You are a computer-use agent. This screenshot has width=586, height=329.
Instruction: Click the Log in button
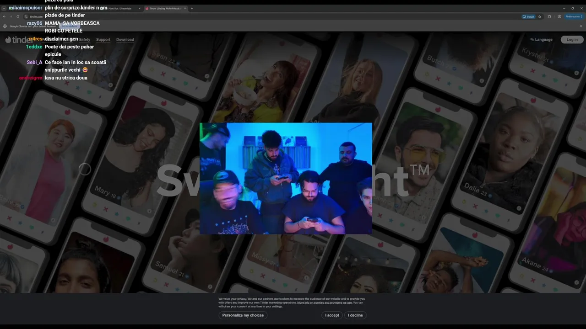tap(572, 40)
